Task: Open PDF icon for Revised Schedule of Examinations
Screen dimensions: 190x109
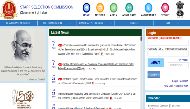Action: [x=110, y=108]
